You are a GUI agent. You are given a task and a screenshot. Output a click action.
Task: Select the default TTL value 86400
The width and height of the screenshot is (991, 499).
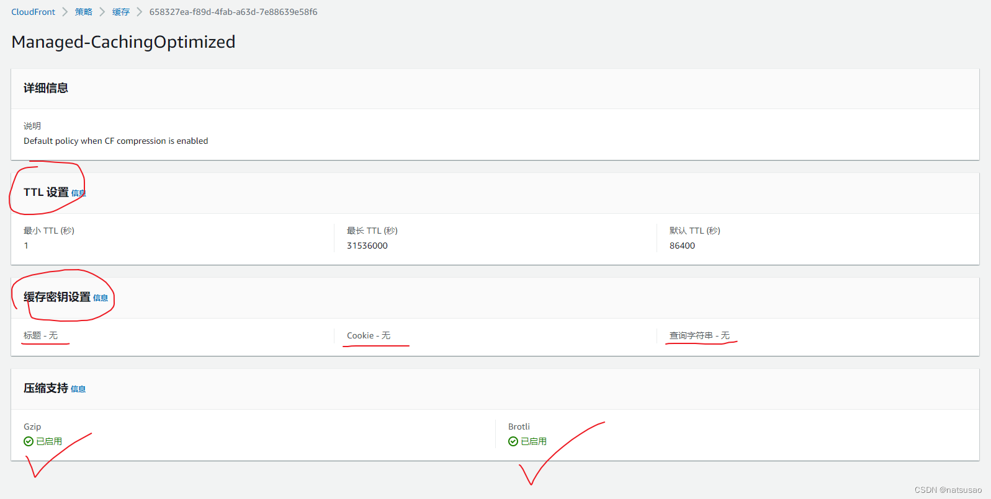[682, 245]
